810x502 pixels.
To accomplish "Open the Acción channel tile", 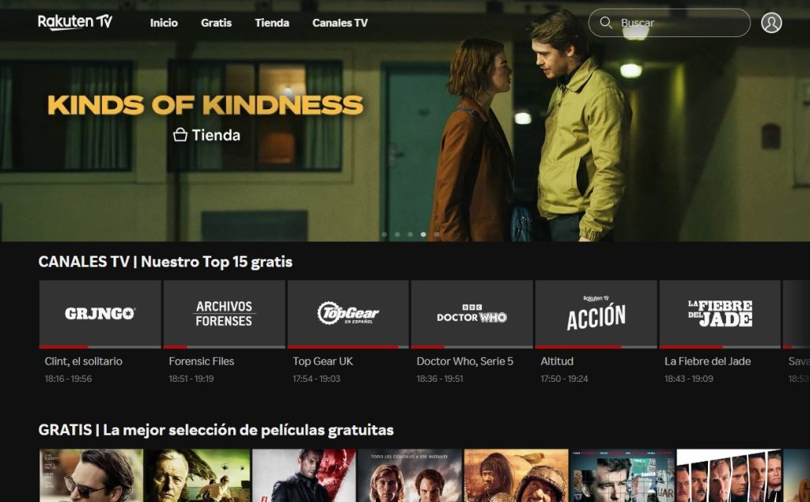I will pos(596,313).
